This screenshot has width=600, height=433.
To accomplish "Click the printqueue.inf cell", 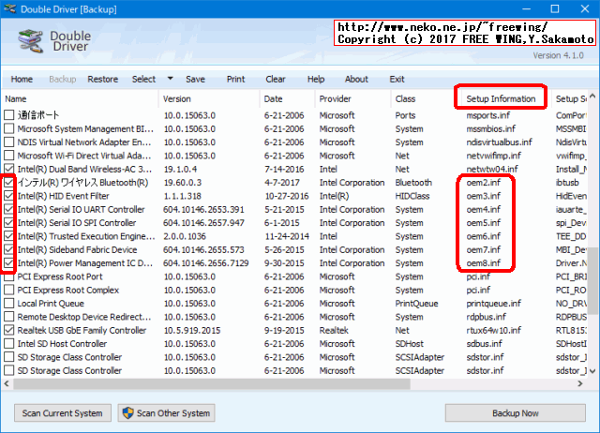I will (x=494, y=304).
